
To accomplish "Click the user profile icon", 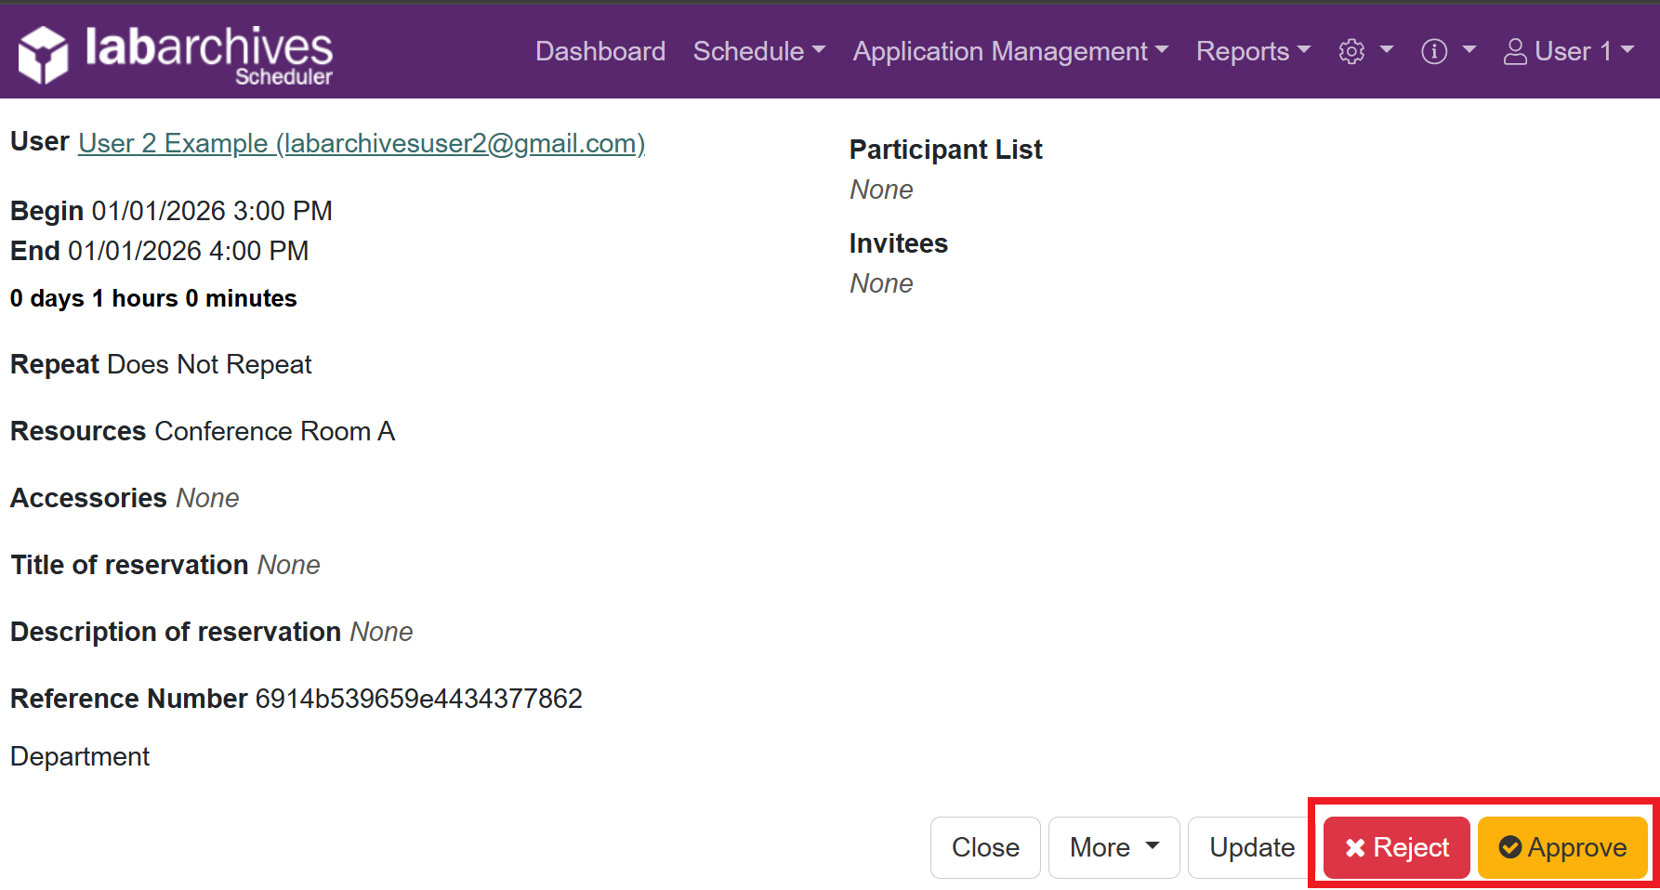I will [1515, 52].
